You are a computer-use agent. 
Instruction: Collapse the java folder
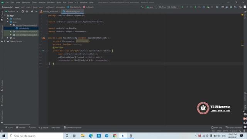coord(8,22)
